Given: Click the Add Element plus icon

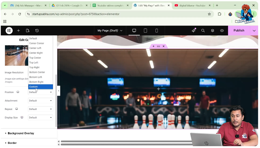Looking at the screenshot, I should click(18, 31).
